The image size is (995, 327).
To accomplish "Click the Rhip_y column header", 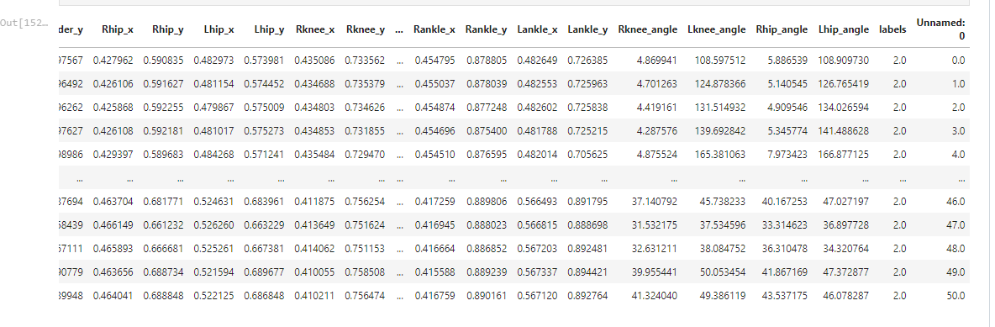I will [x=168, y=29].
